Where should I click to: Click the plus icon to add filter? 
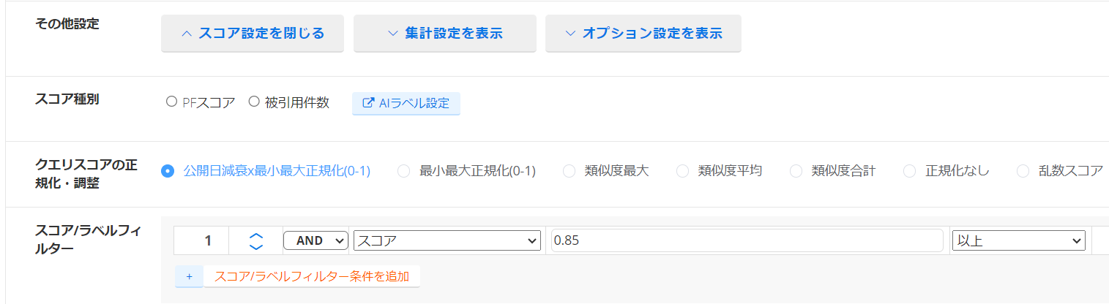(x=189, y=276)
